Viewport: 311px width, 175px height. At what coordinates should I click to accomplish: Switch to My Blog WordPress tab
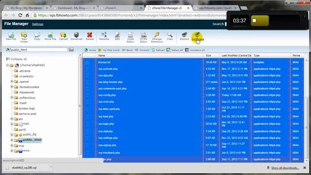[27, 8]
